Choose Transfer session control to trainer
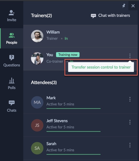This screenshot has width=139, height=161. pos(101,67)
